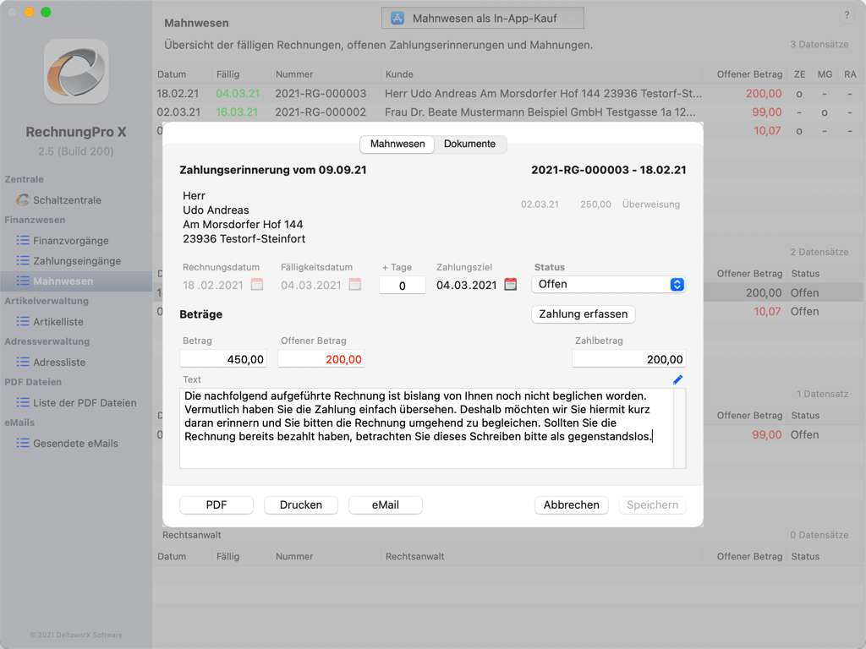
Task: Click the Finanzvorgänge list icon
Action: (23, 241)
